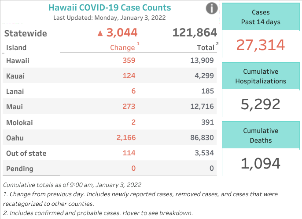Select the Kauai row label
Viewport: 302px width, 219px height.
pos(15,76)
